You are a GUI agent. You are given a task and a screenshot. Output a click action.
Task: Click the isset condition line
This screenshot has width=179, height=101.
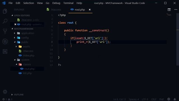click(x=89, y=38)
